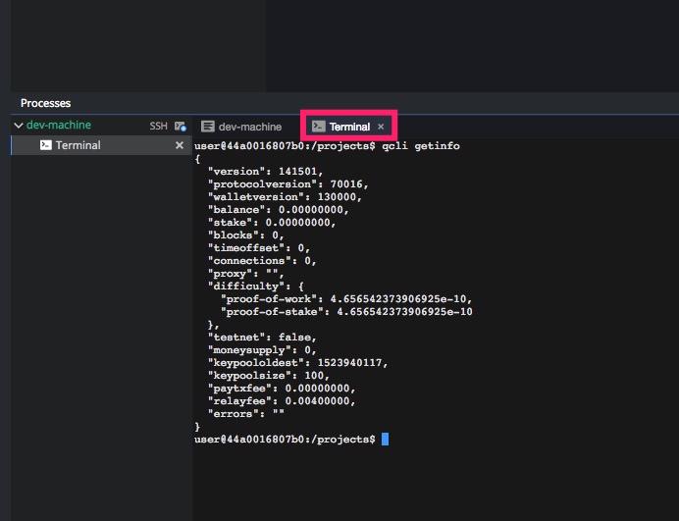Click the terminal cursor at the prompt
This screenshot has width=679, height=521.
385,440
